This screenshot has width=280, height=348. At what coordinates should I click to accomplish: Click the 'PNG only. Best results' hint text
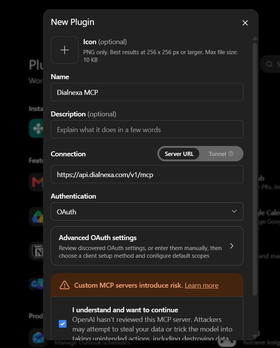[x=160, y=56]
